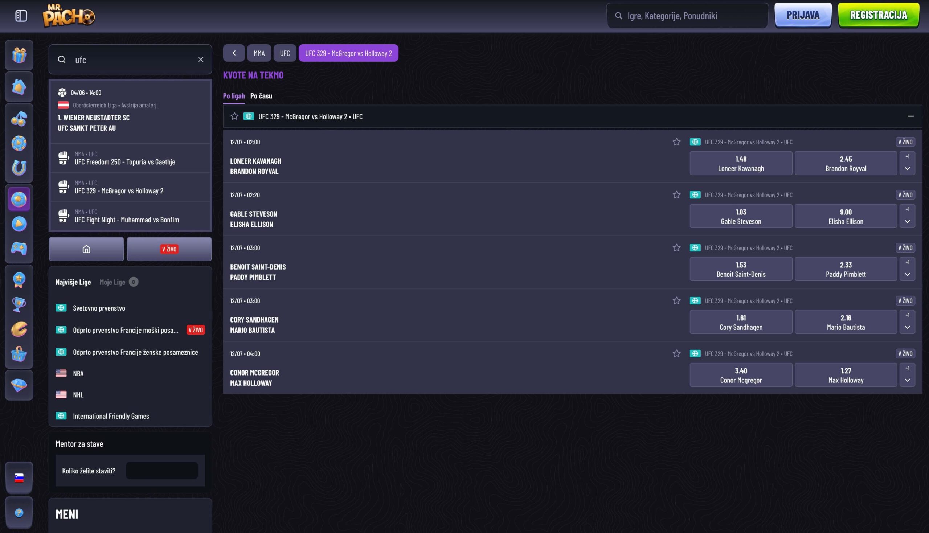Open UFC Freedom 250 - Topuria vs Gaethje result
929x533 pixels.
point(130,158)
